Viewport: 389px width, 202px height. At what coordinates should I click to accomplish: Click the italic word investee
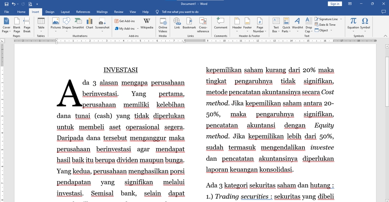[322, 147]
